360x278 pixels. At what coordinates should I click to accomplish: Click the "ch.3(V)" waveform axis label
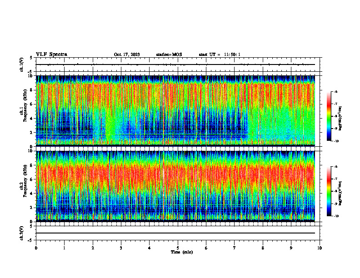tap(22, 233)
